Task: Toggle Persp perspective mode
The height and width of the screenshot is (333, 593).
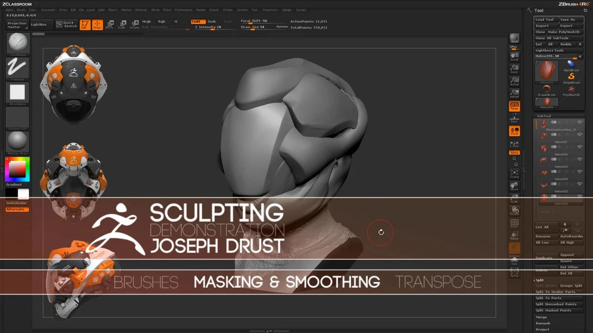Action: point(514,106)
